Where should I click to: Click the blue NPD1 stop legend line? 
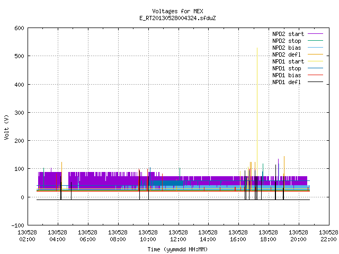[x=315, y=68]
